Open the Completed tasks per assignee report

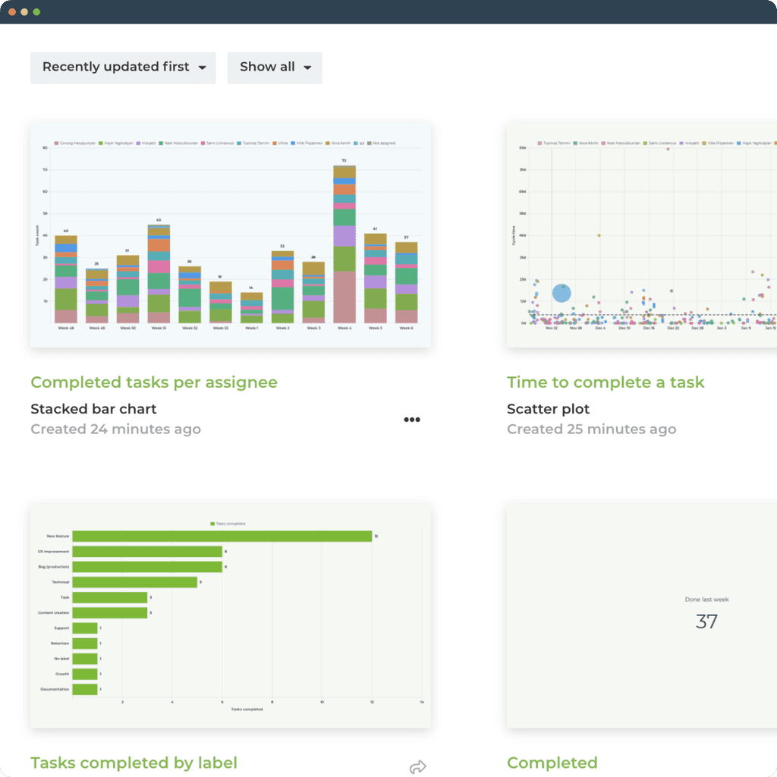(154, 382)
